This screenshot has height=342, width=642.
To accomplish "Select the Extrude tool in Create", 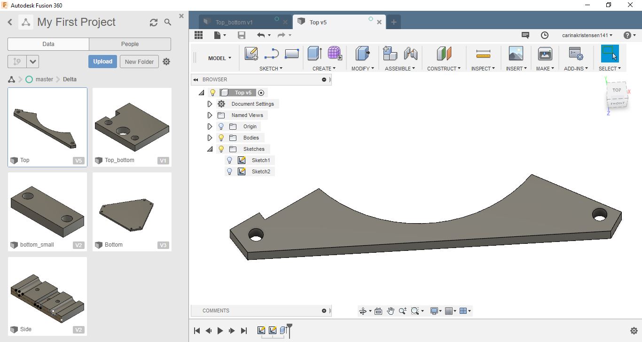I will tap(314, 54).
